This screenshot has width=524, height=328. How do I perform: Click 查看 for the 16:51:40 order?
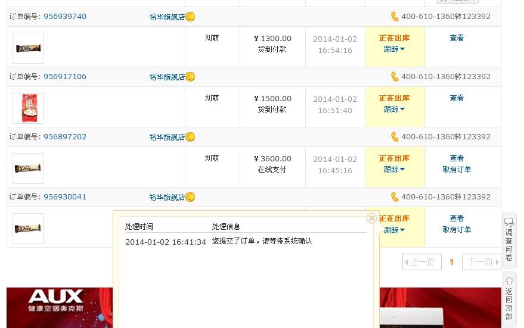(x=457, y=98)
